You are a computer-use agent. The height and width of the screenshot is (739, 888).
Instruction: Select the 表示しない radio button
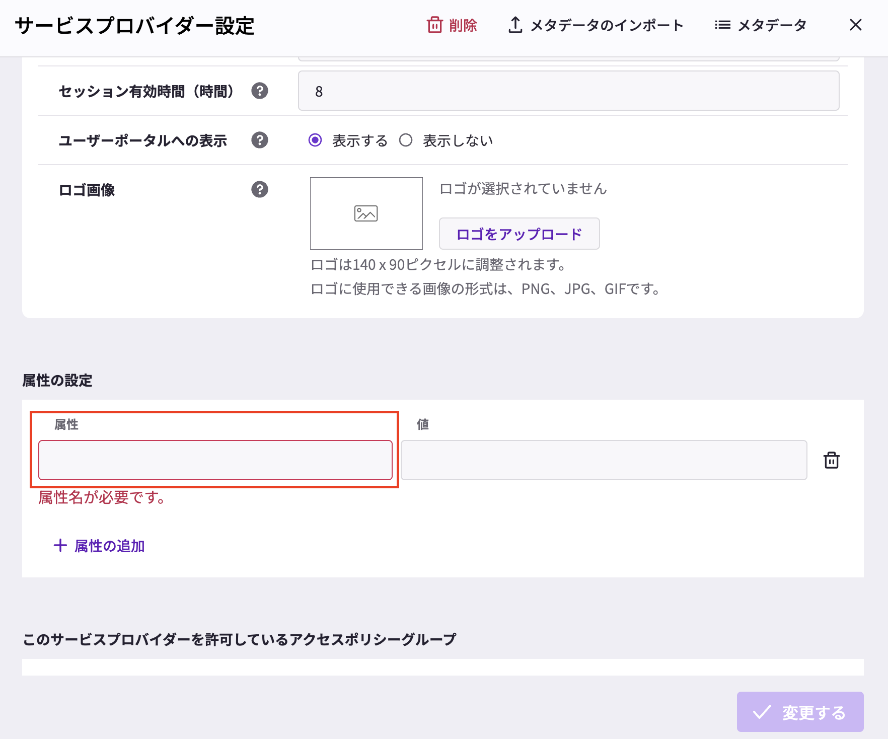pyautogui.click(x=406, y=140)
